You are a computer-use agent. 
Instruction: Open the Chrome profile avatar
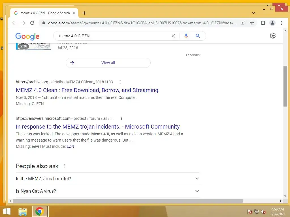tap(272, 23)
